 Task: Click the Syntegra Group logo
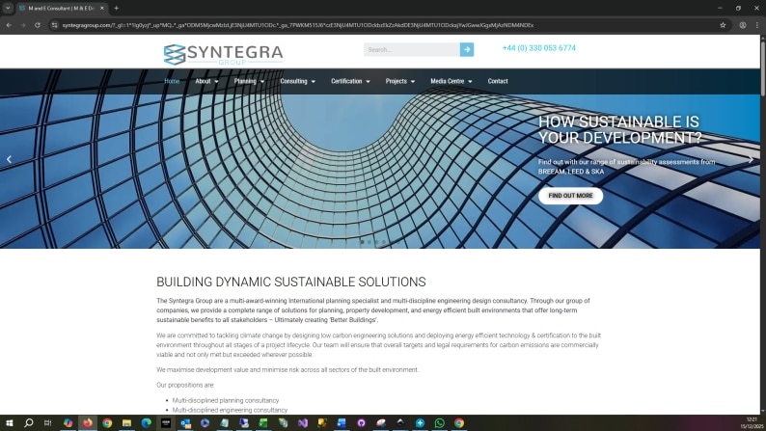pos(223,54)
